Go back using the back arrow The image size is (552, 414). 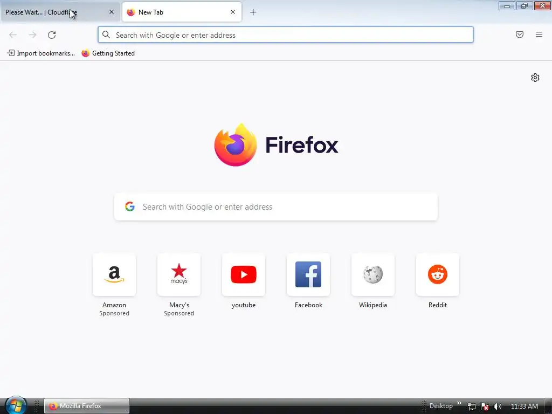13,35
